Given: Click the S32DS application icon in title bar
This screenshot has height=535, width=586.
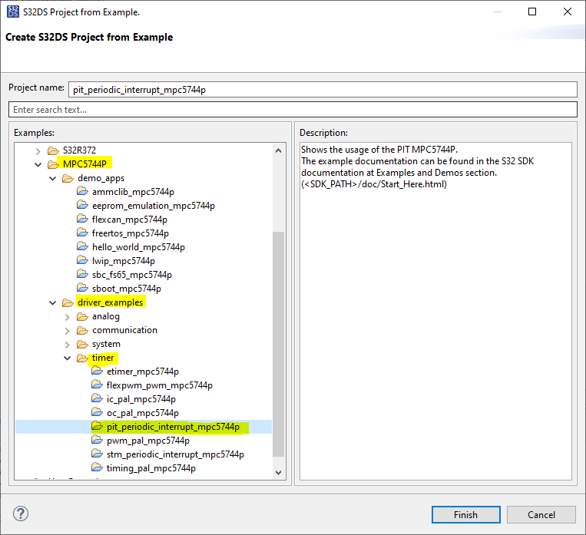Looking at the screenshot, I should click(13, 12).
